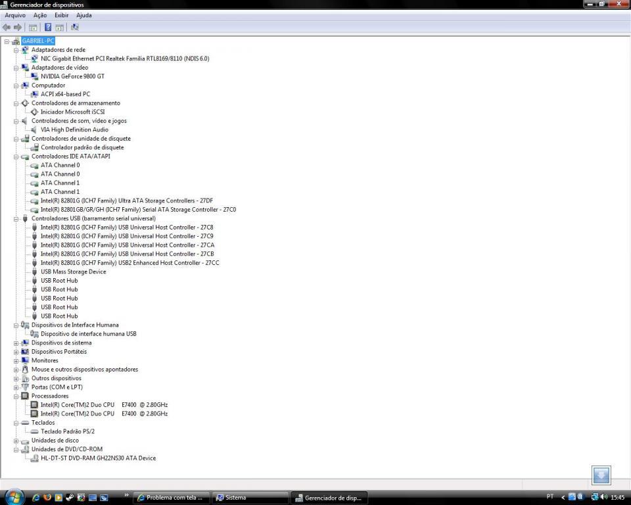631x505 pixels.
Task: Open Firefox from the quick launch bar
Action: coord(47,498)
